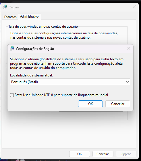Click the 'Beta: Usar Unicode UTF-8' checkbox label
This screenshot has width=141, height=161.
[61, 95]
